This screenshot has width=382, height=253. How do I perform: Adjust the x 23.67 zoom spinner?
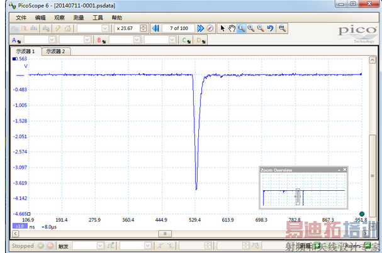143,28
